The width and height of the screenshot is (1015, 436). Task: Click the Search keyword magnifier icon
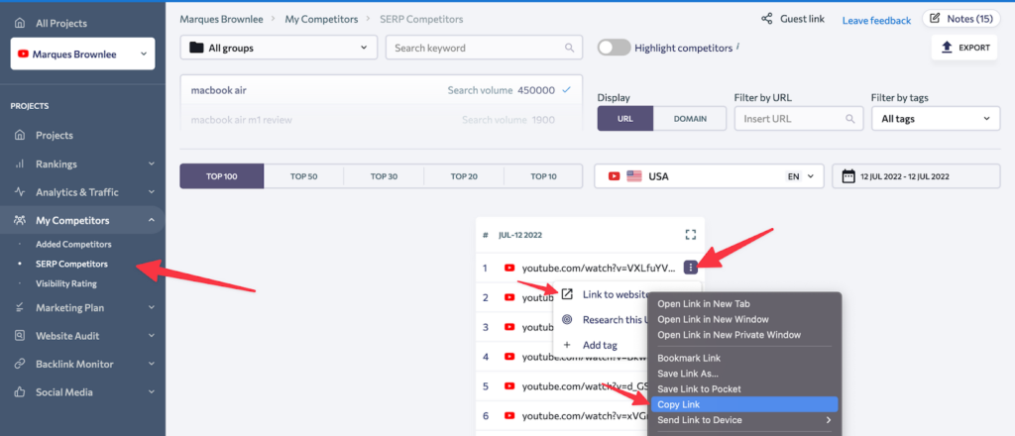(569, 48)
